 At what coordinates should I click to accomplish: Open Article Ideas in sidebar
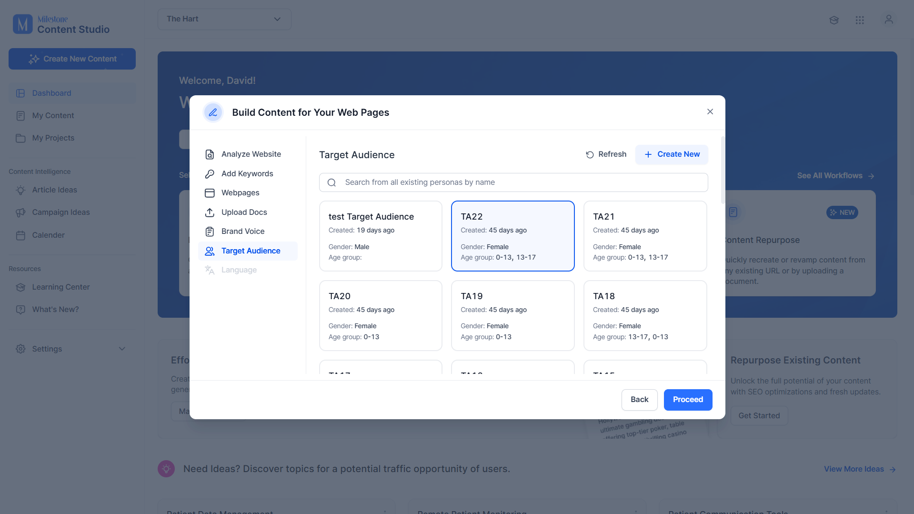(72, 190)
